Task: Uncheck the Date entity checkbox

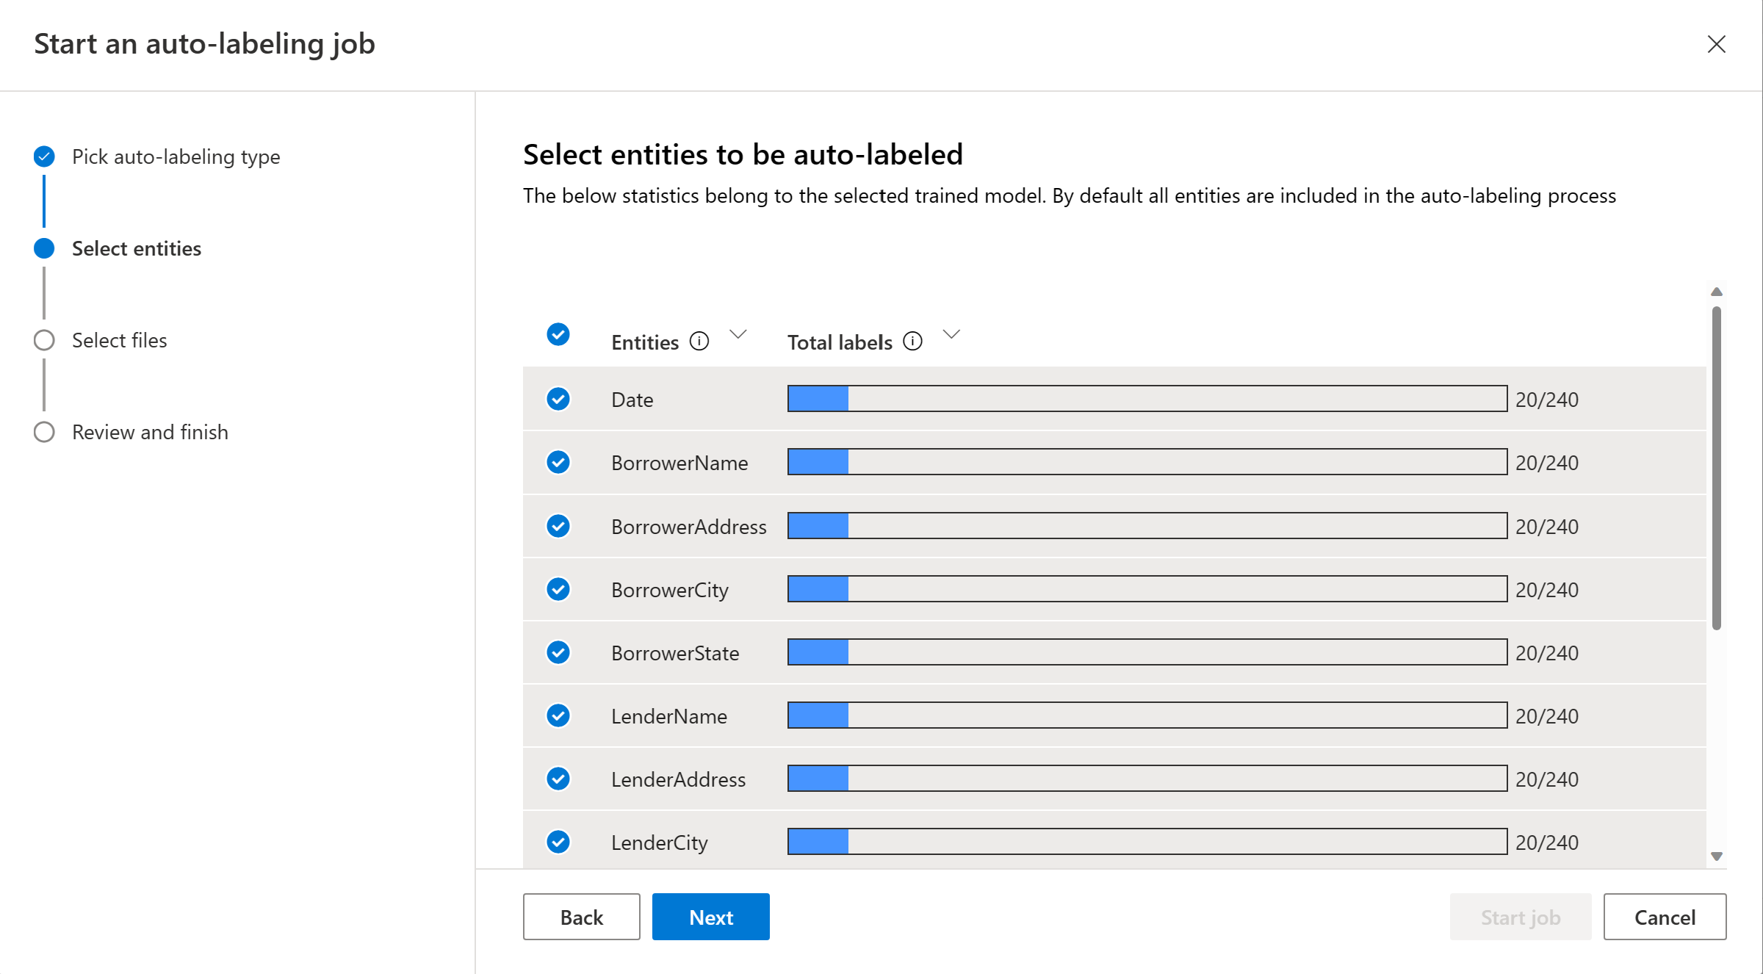Action: 558,399
